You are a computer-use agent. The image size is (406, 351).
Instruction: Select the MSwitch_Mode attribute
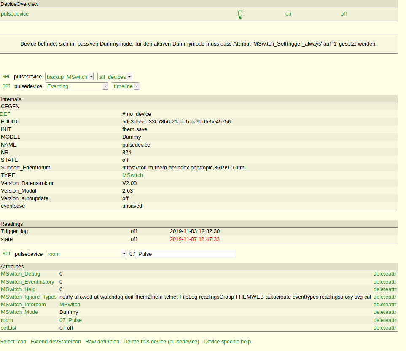[19, 312]
